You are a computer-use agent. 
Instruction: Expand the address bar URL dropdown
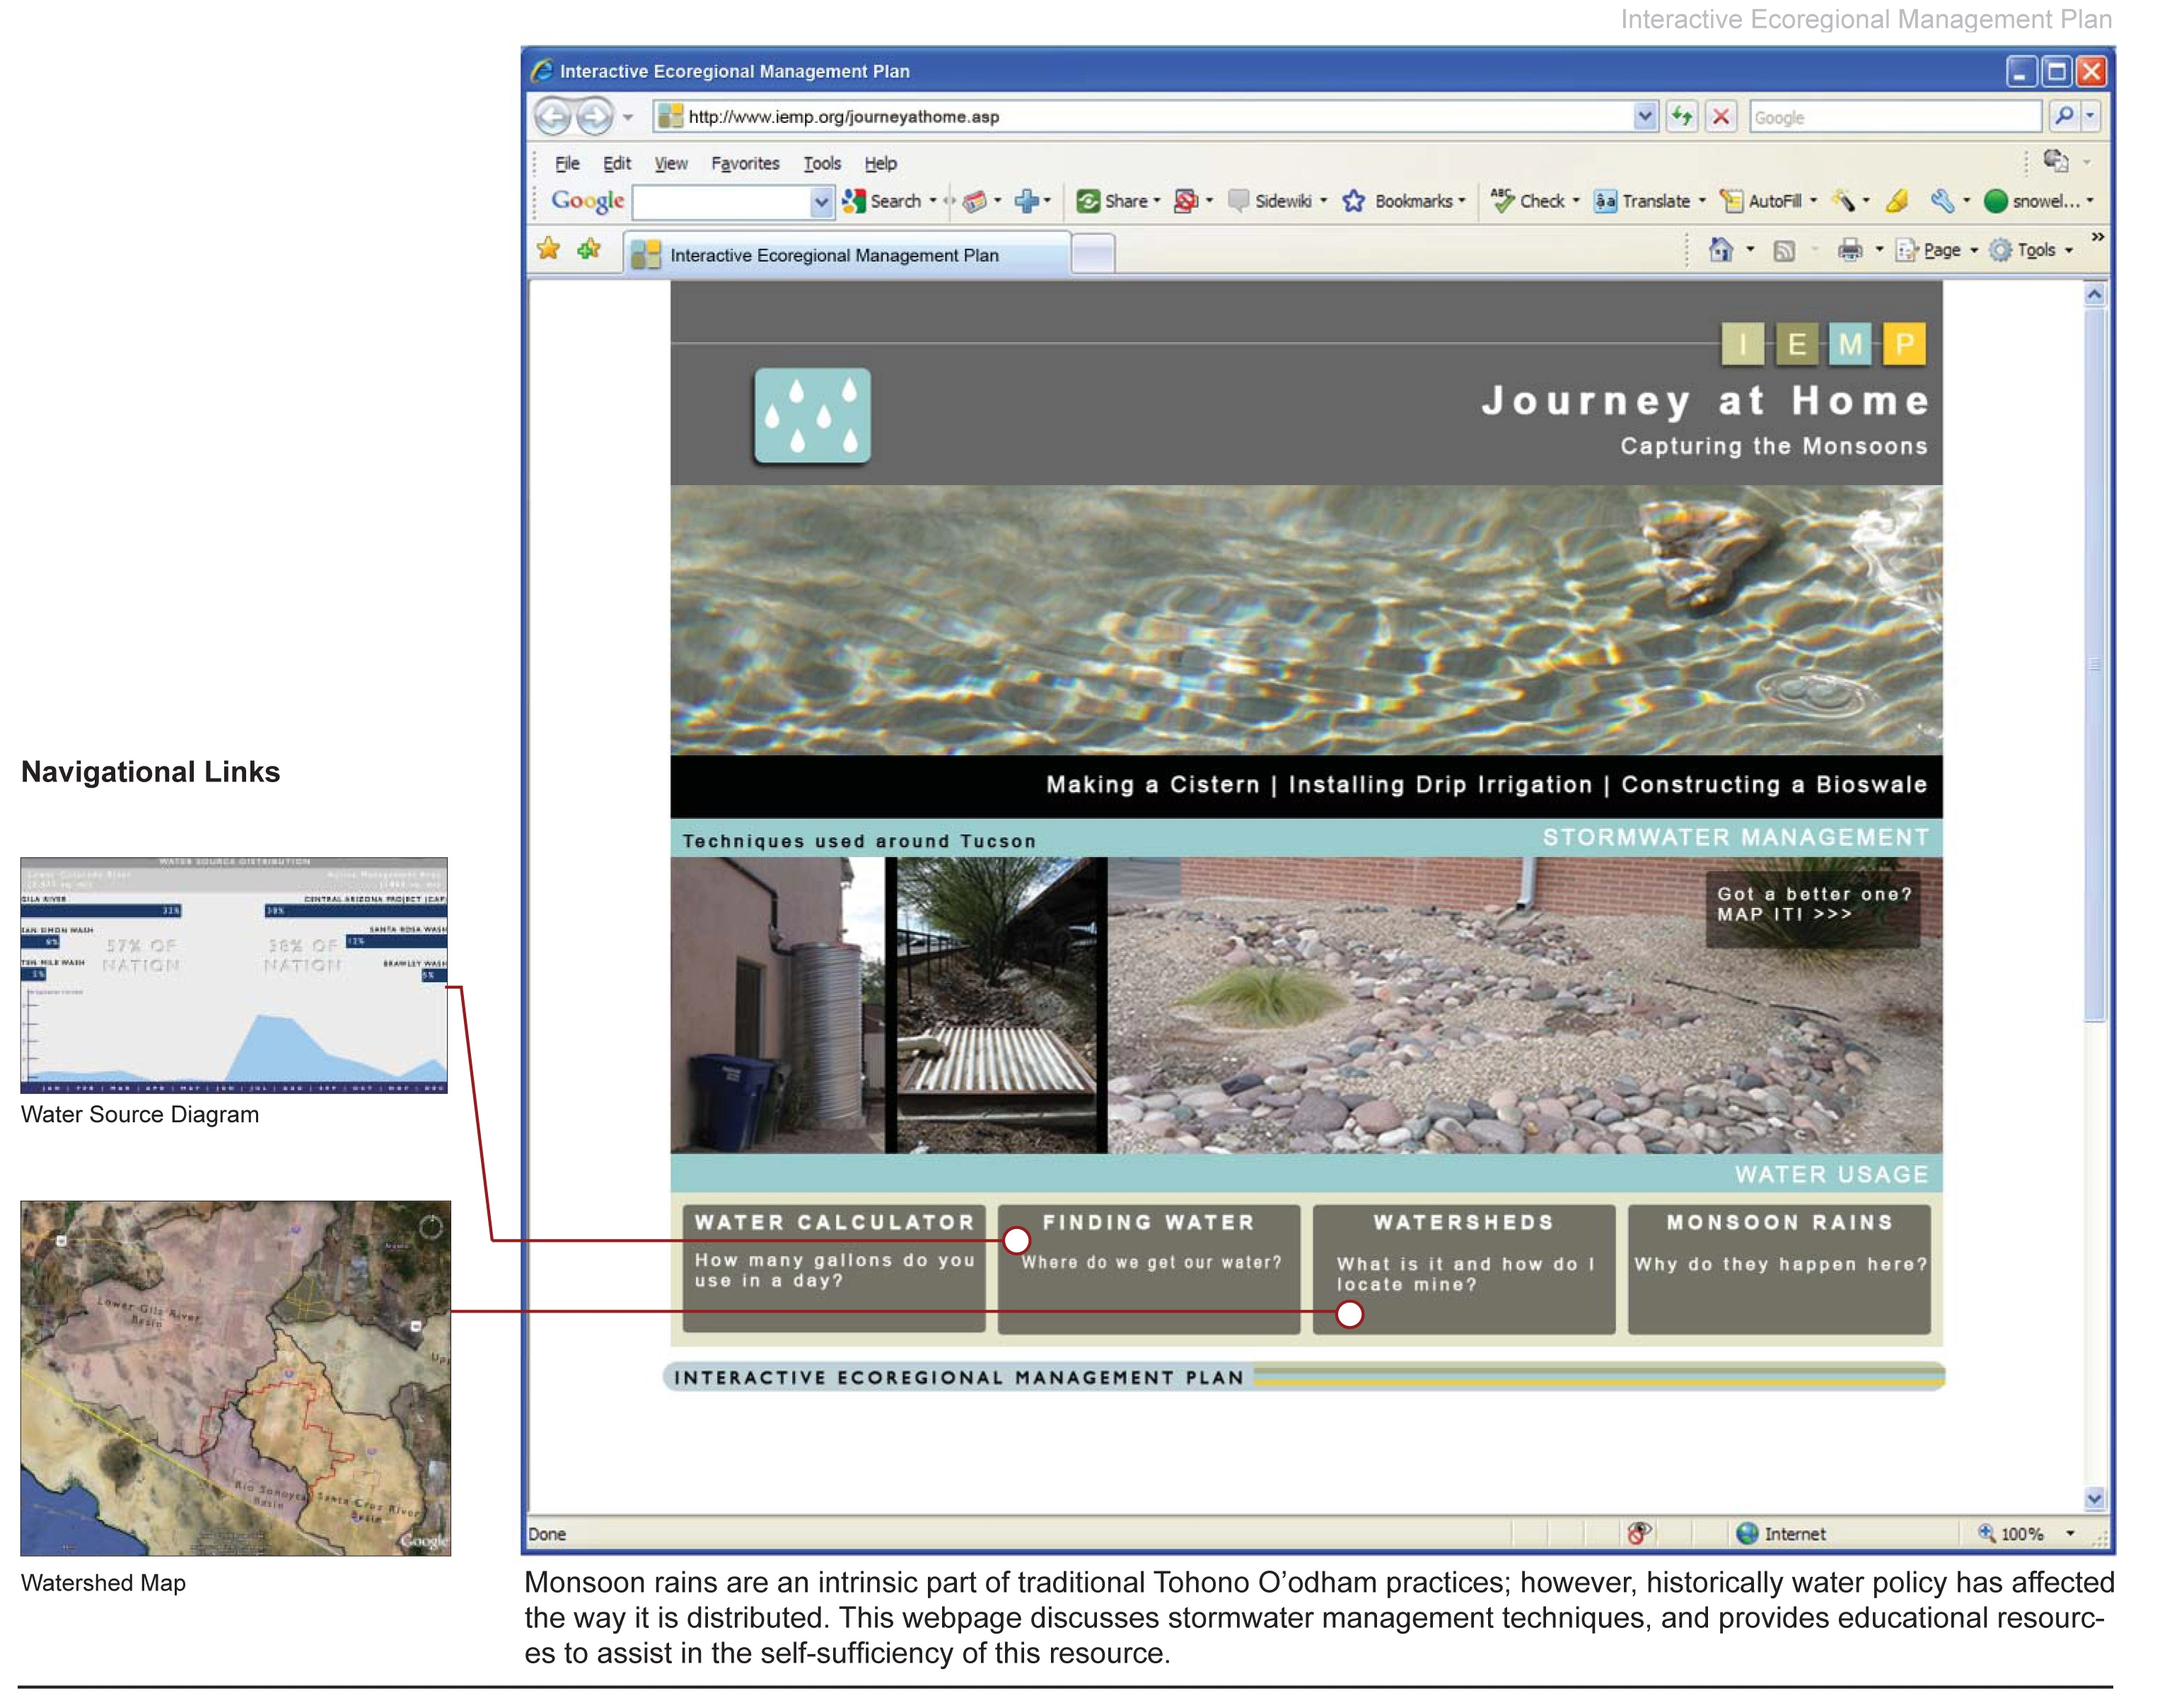(x=1645, y=117)
